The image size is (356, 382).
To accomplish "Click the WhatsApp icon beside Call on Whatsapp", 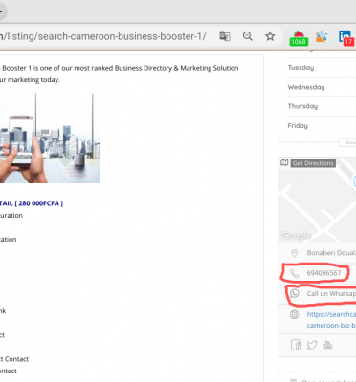I will point(294,293).
